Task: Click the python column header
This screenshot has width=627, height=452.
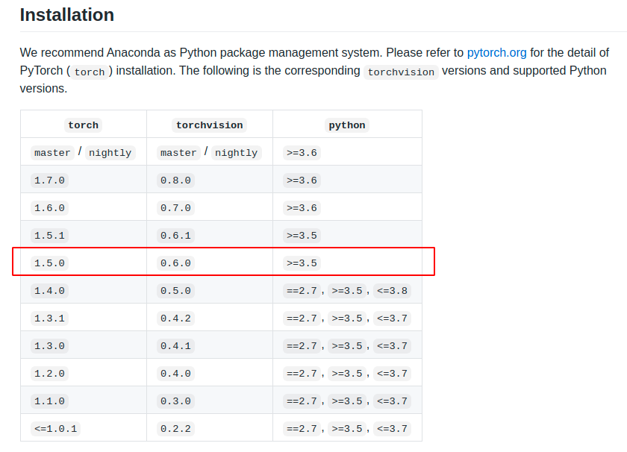Action: pyautogui.click(x=347, y=125)
